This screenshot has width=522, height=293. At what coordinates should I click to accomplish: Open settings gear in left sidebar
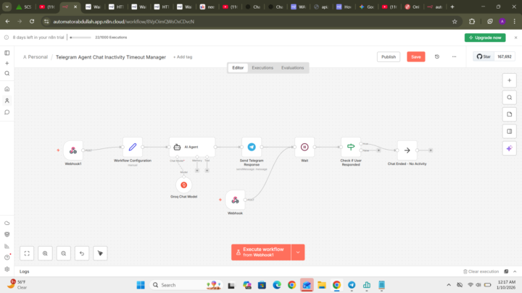pyautogui.click(x=7, y=269)
